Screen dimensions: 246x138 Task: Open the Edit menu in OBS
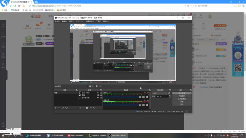[64, 21]
